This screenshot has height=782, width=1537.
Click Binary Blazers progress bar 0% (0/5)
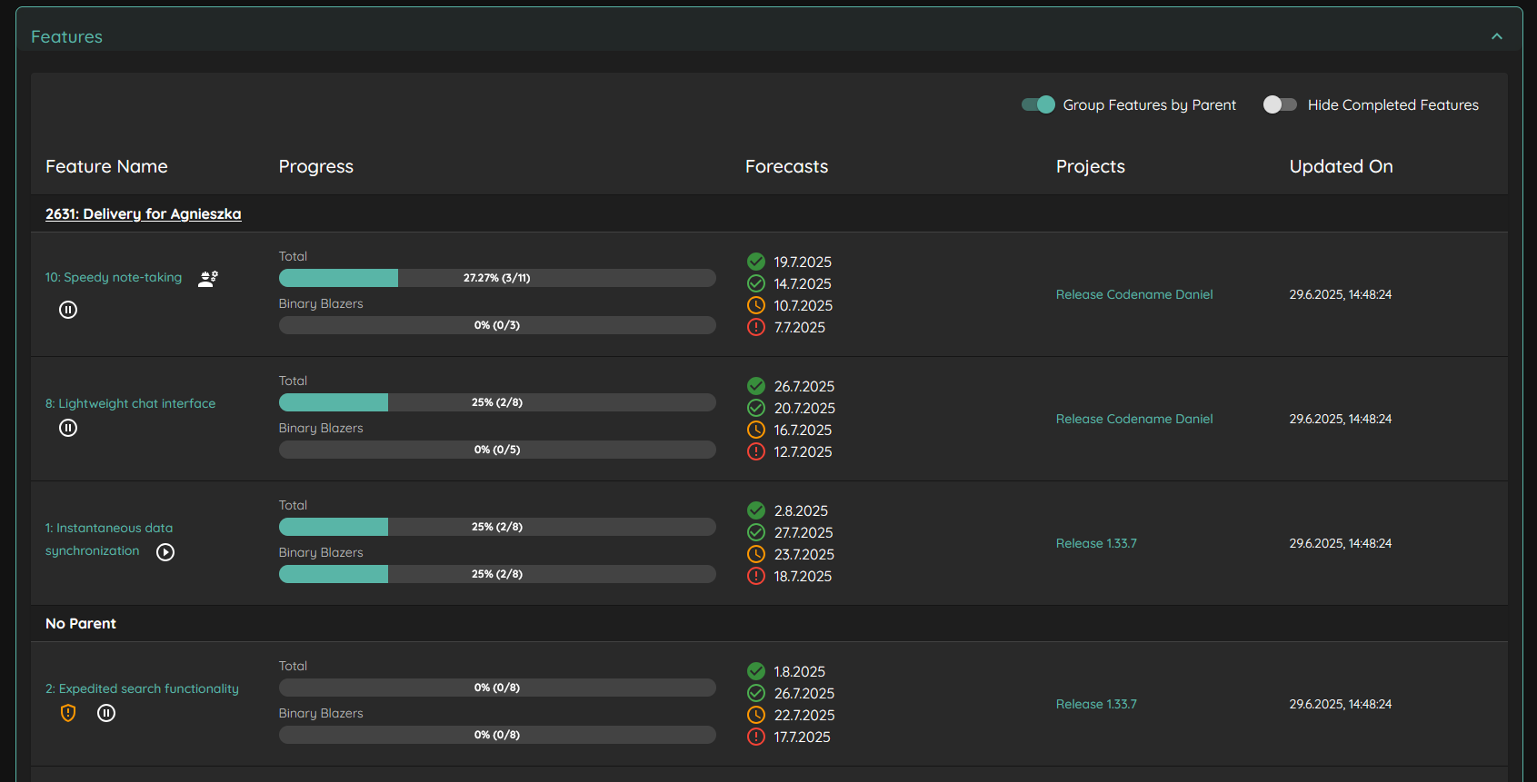click(x=497, y=450)
